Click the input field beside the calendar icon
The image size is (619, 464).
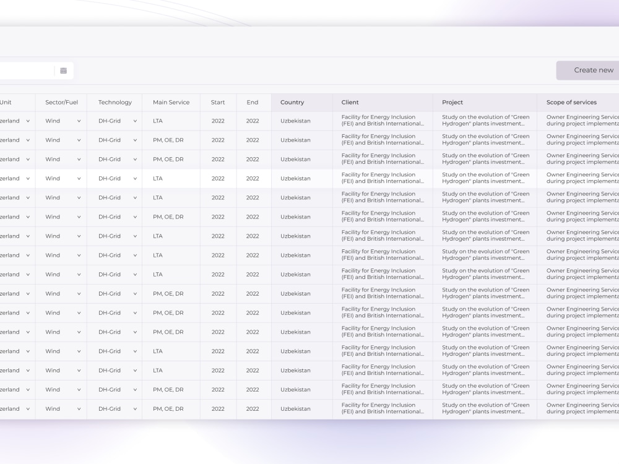26,70
